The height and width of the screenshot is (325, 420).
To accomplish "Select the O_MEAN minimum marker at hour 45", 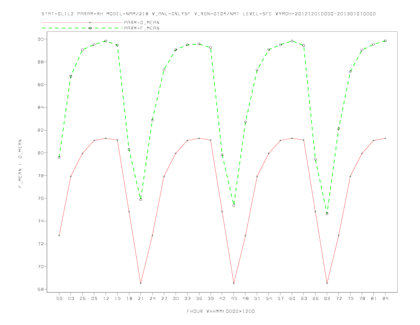I will [234, 283].
